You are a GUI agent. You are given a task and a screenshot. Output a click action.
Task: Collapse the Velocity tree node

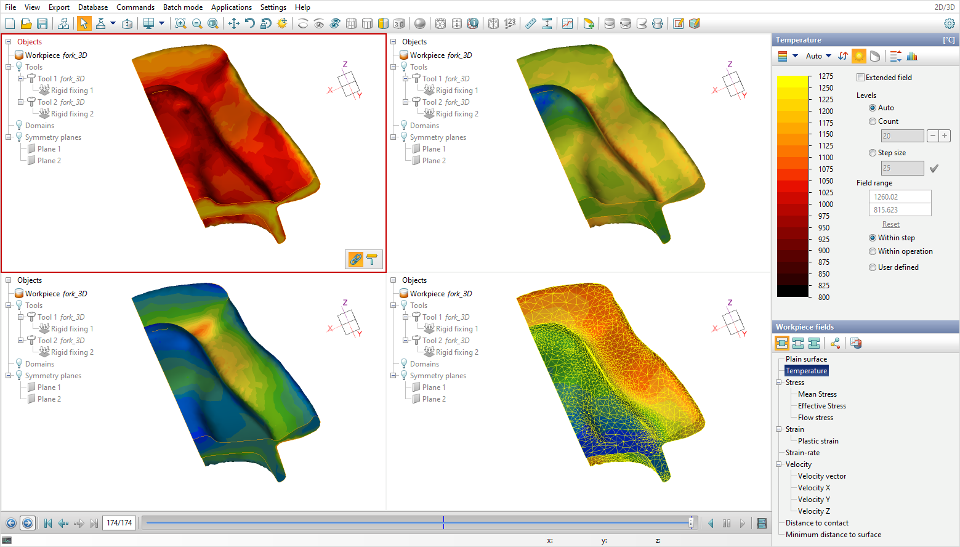click(779, 464)
